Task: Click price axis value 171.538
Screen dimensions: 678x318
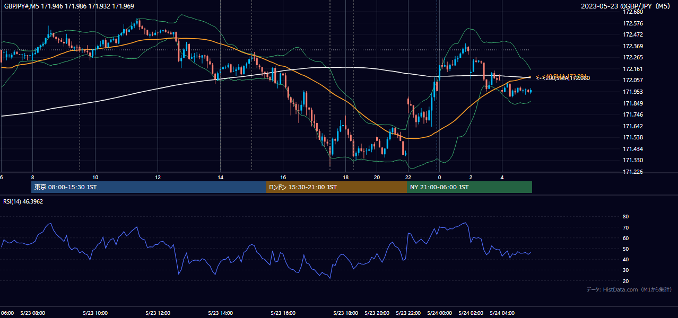Action: coord(633,137)
